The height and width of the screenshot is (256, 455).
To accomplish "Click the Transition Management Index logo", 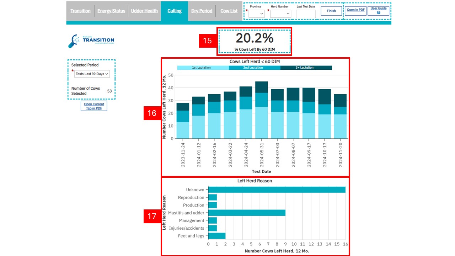I will 91,41.
